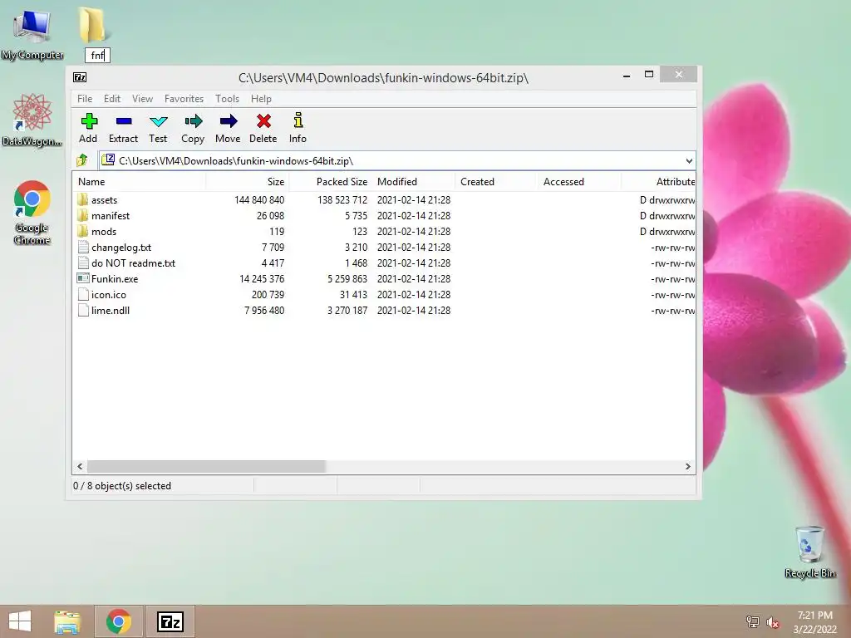
Task: Click the Extract toolbar button
Action: click(123, 128)
